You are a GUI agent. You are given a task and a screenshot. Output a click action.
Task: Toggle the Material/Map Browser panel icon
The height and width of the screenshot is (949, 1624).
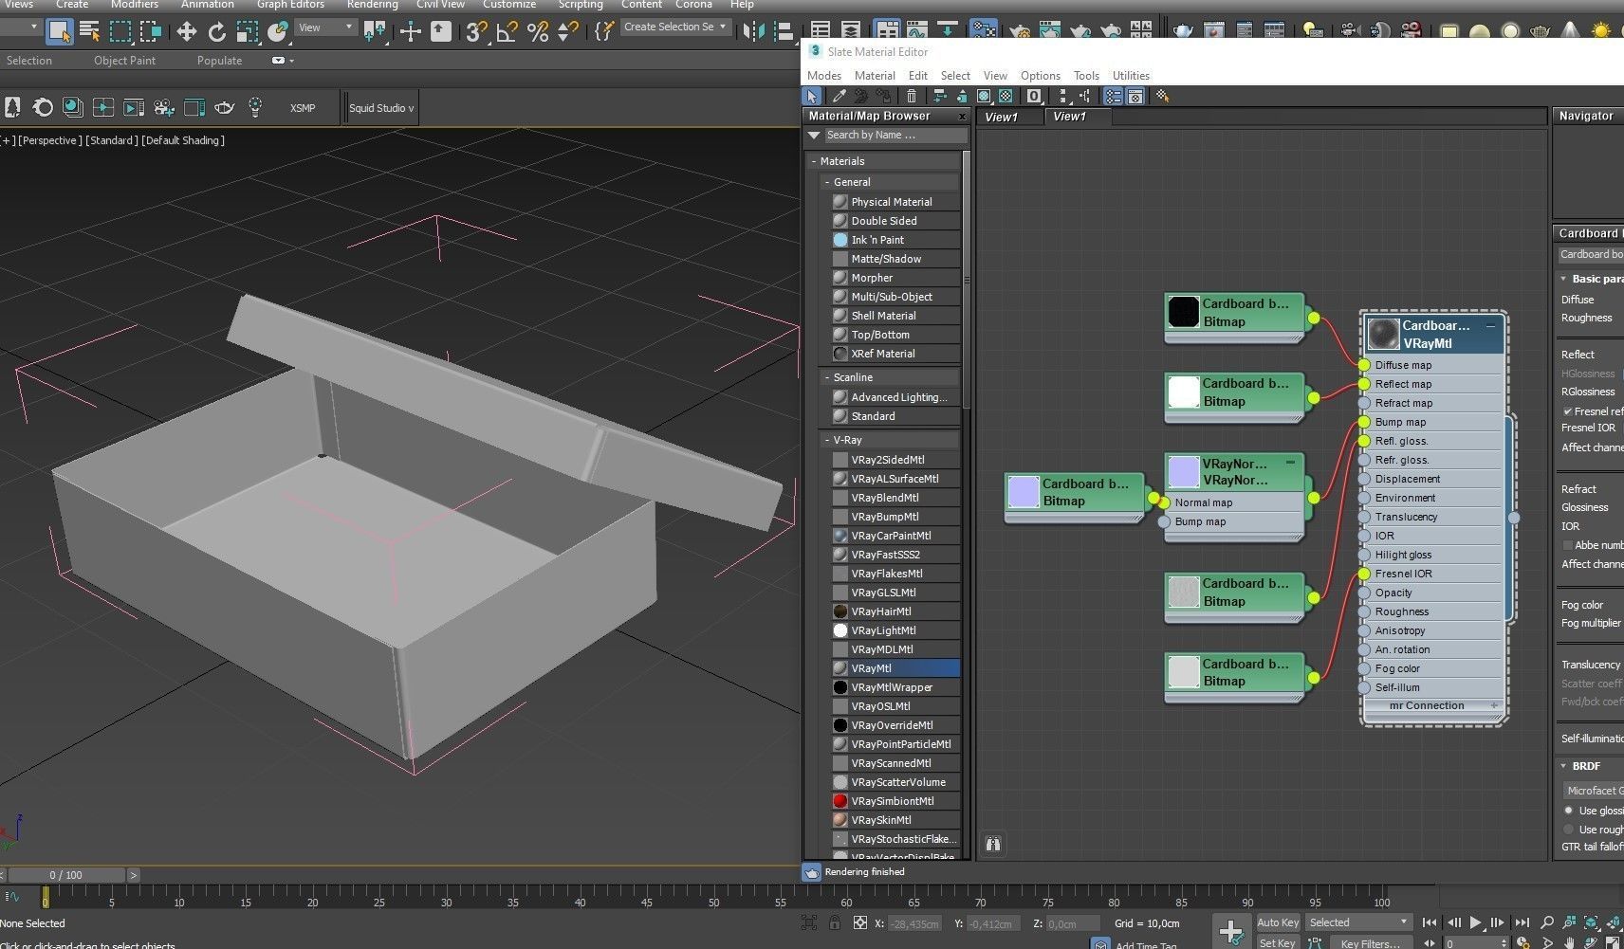pyautogui.click(x=1114, y=96)
